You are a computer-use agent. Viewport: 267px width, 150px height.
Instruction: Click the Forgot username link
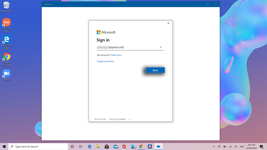[x=105, y=61]
